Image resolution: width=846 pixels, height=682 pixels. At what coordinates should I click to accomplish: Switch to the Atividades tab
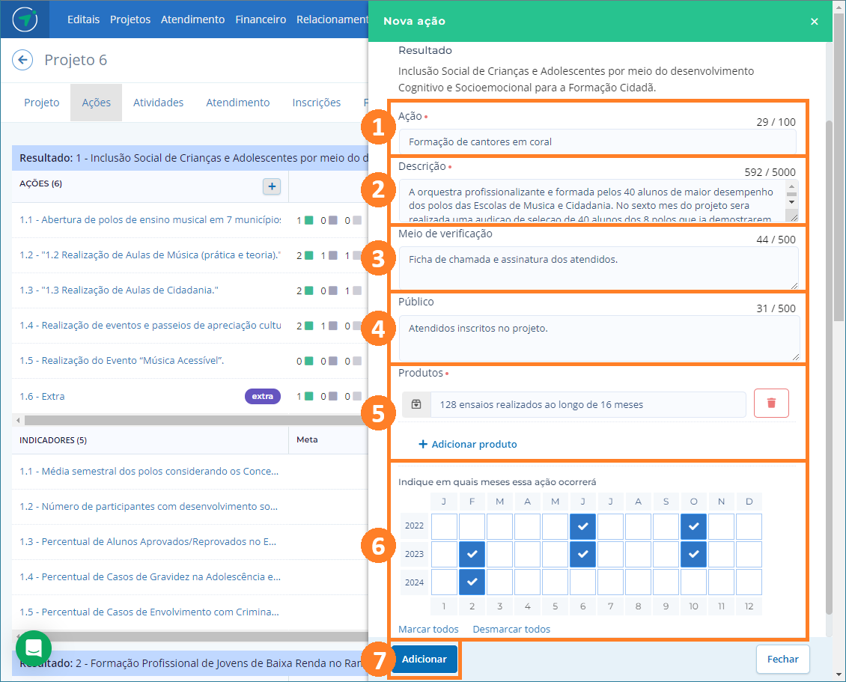(x=158, y=103)
